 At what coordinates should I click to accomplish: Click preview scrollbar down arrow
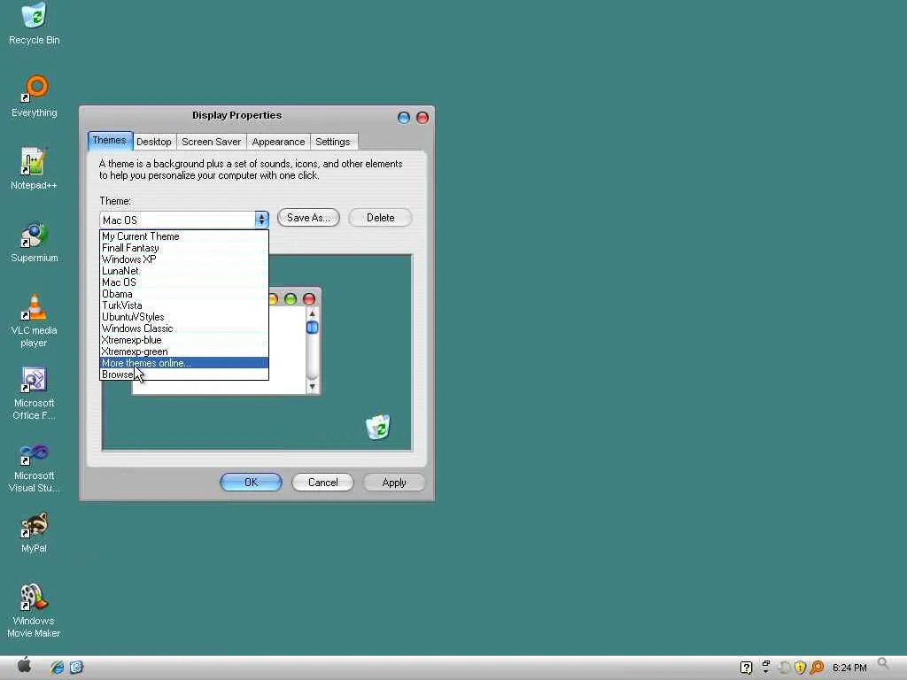[313, 386]
